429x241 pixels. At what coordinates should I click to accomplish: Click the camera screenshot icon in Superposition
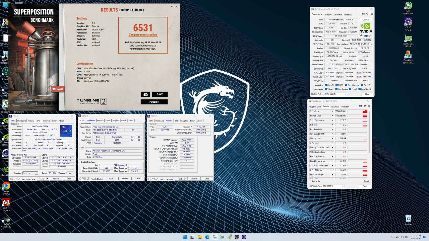pos(145,94)
